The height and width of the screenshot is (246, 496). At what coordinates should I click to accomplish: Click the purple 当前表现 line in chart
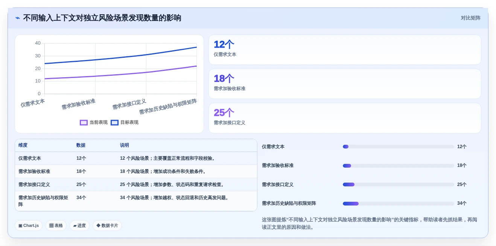(120, 74)
